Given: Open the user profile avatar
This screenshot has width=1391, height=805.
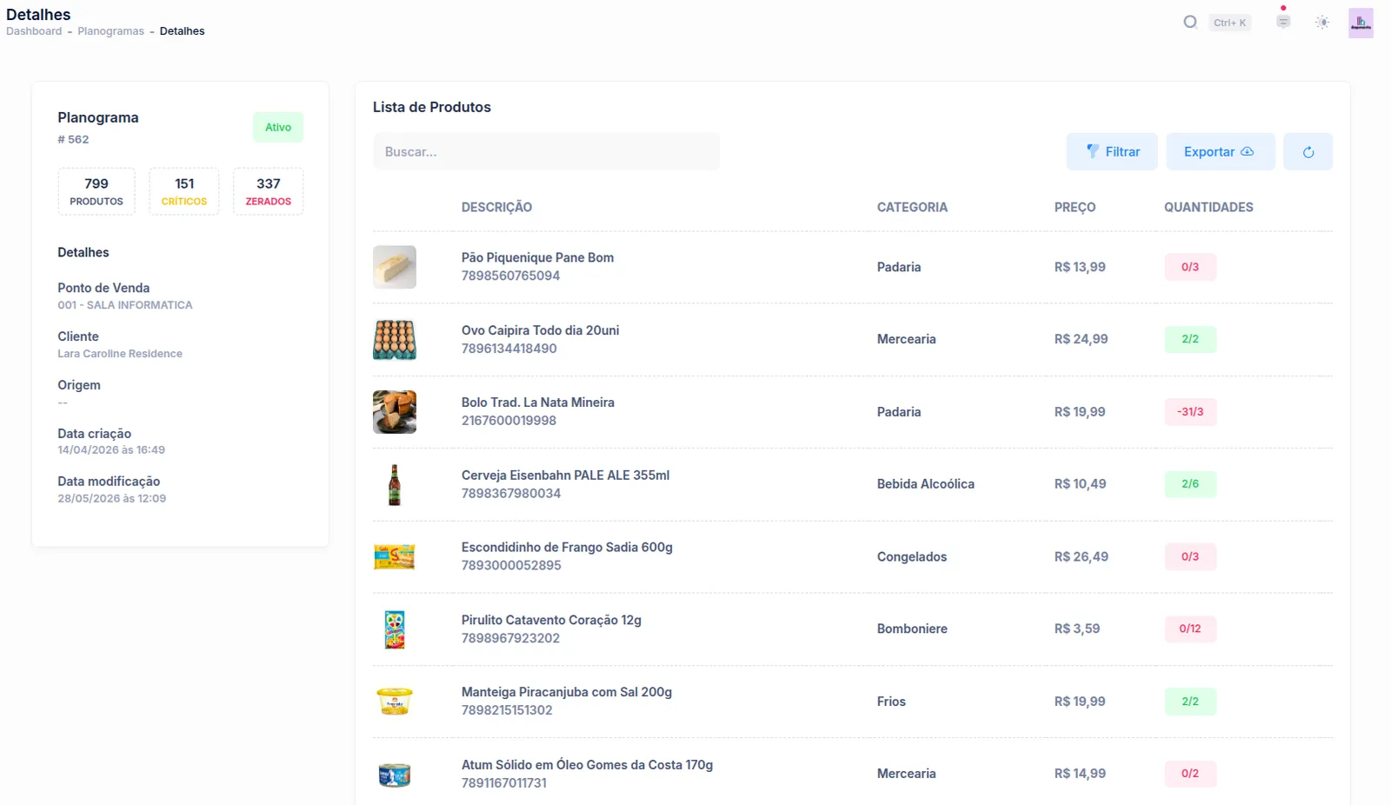Looking at the screenshot, I should pyautogui.click(x=1361, y=23).
